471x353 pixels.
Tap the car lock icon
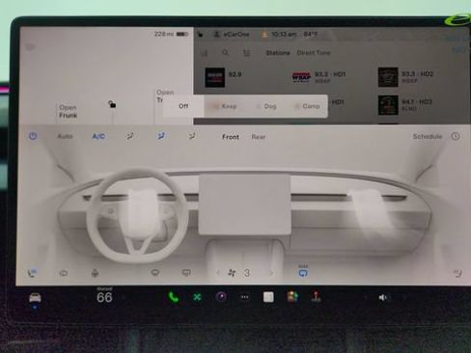click(x=112, y=104)
